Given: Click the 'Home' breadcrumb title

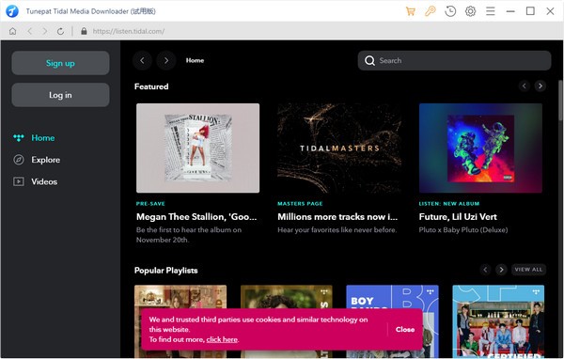Looking at the screenshot, I should point(195,60).
